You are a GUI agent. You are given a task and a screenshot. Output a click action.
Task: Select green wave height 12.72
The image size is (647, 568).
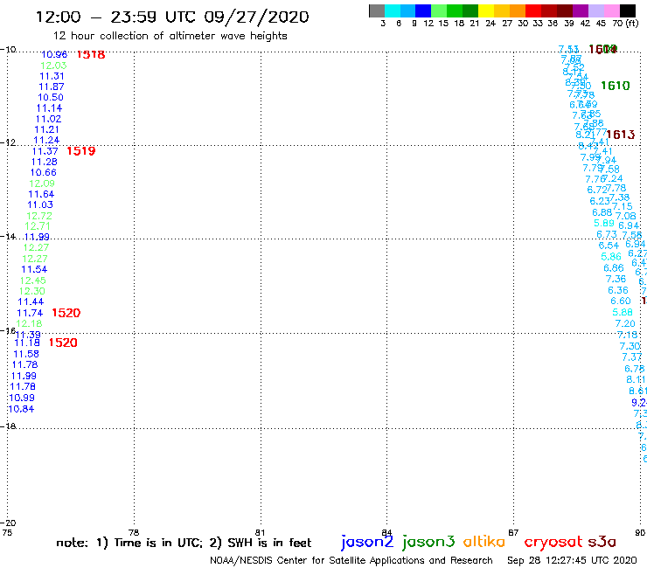coord(39,216)
